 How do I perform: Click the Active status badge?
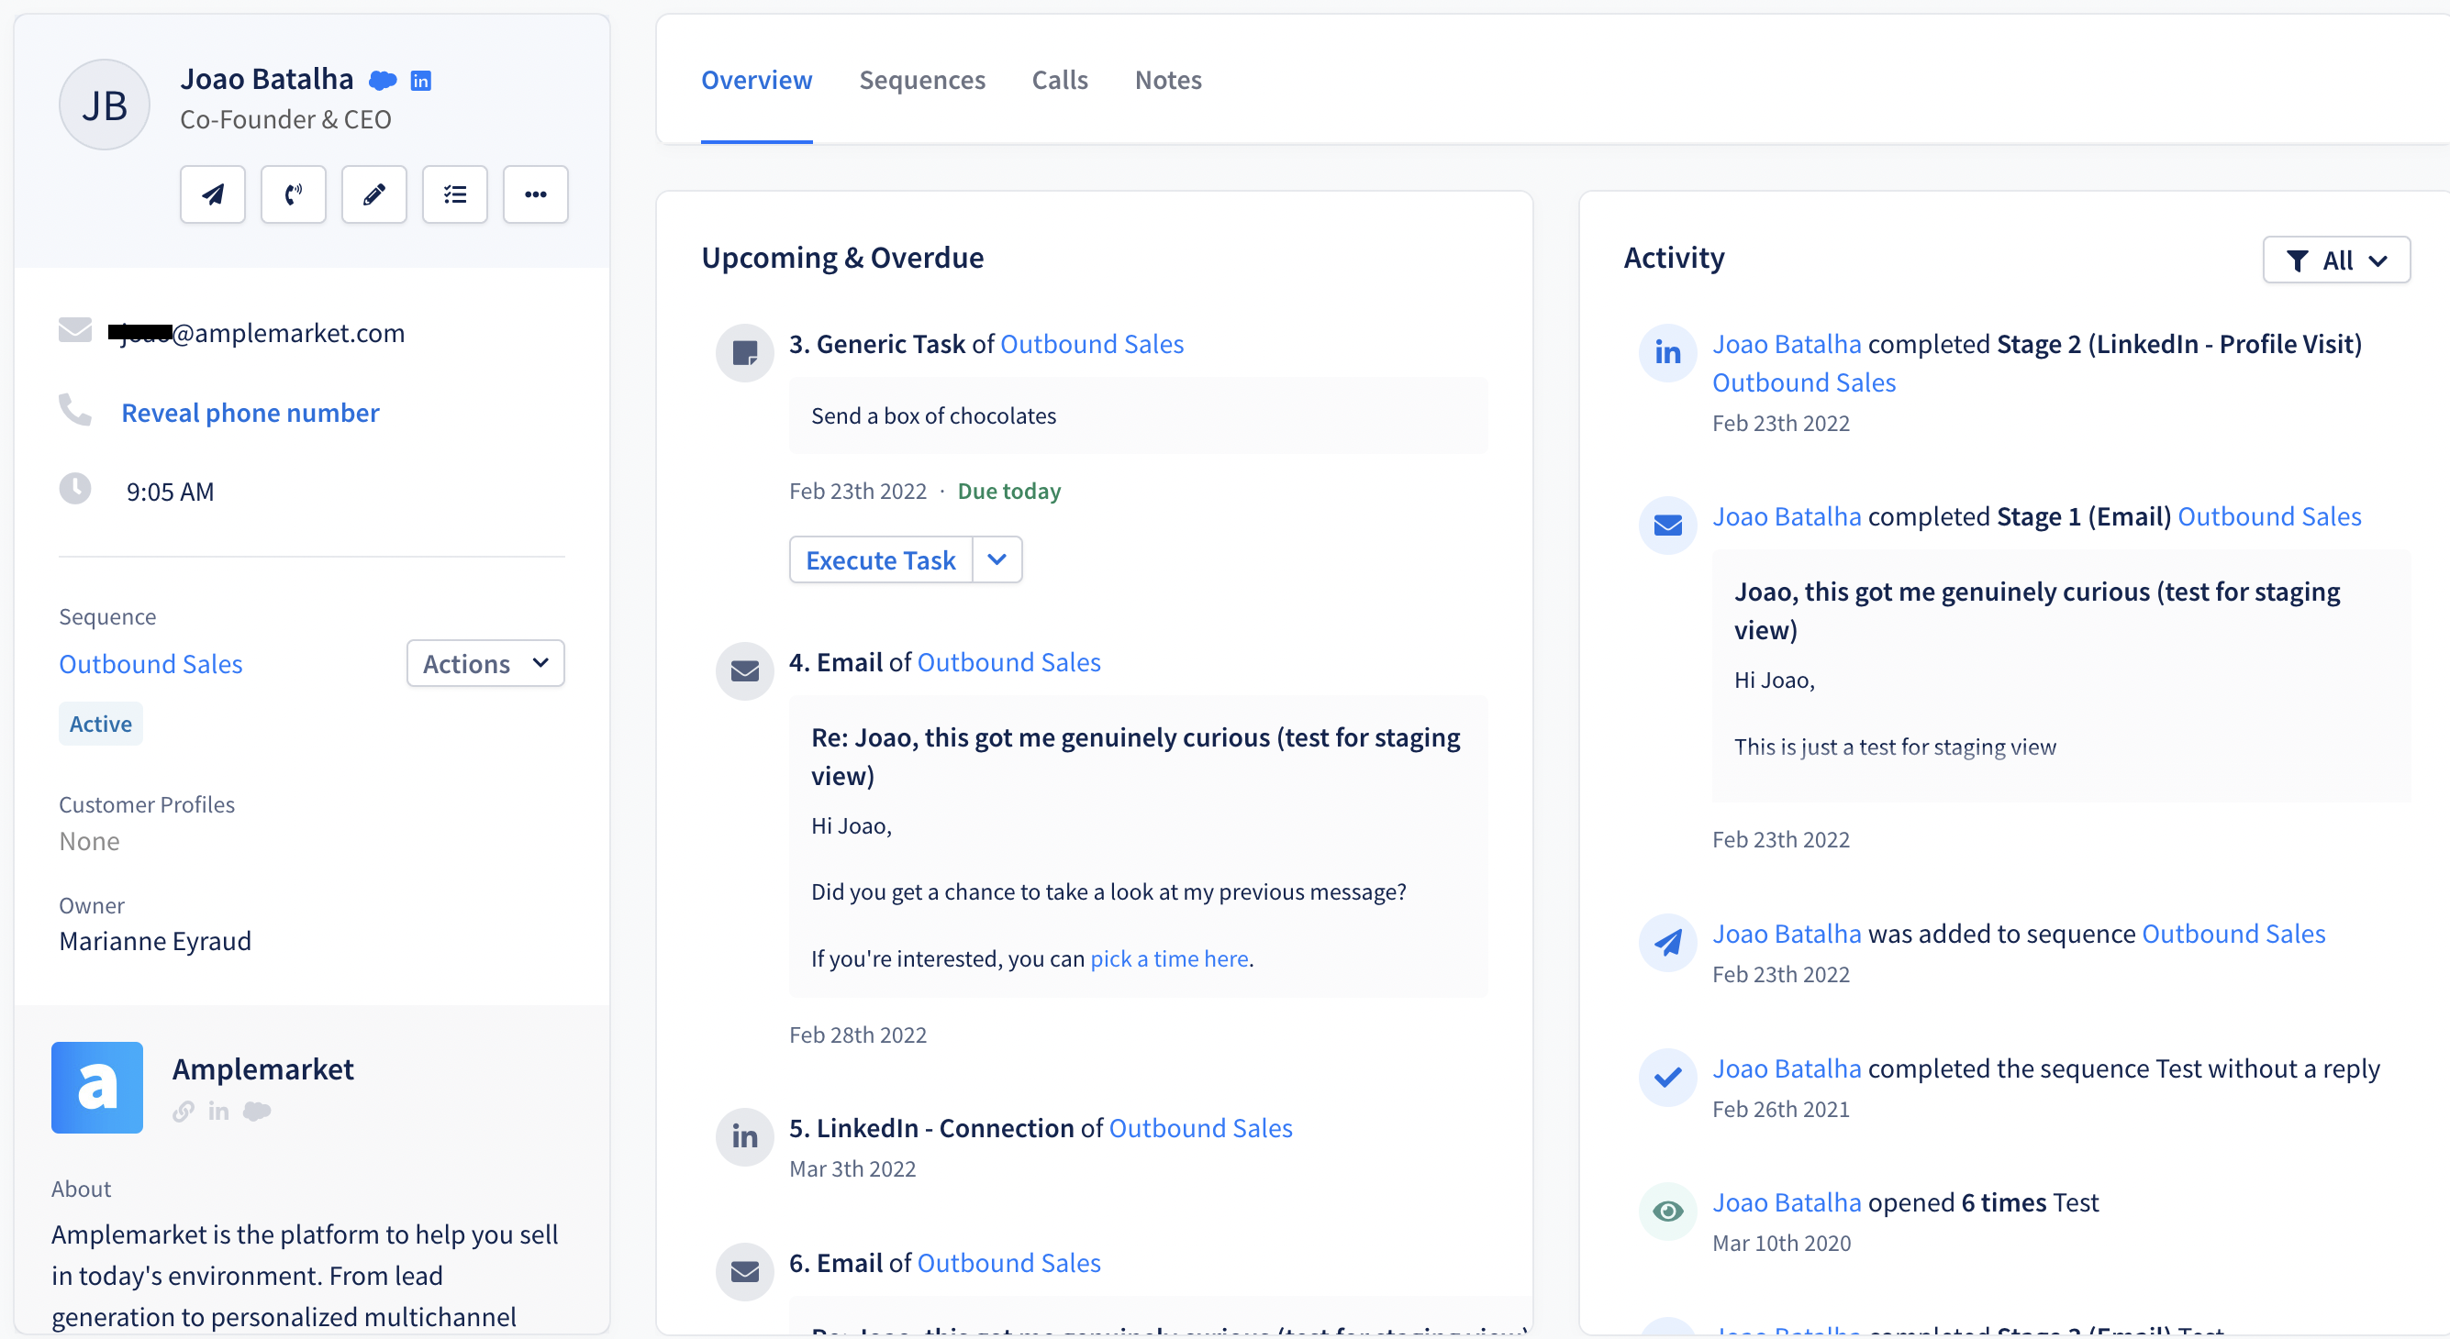point(101,725)
